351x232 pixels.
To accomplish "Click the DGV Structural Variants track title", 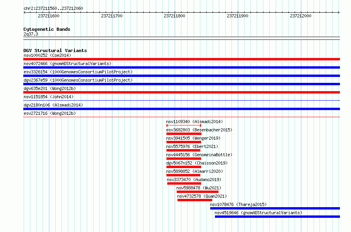I will pyautogui.click(x=55, y=51).
